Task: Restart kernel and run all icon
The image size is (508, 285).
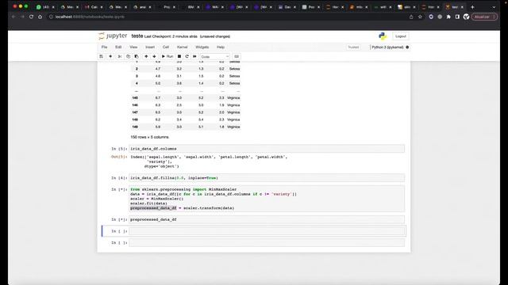Action: coord(194,56)
